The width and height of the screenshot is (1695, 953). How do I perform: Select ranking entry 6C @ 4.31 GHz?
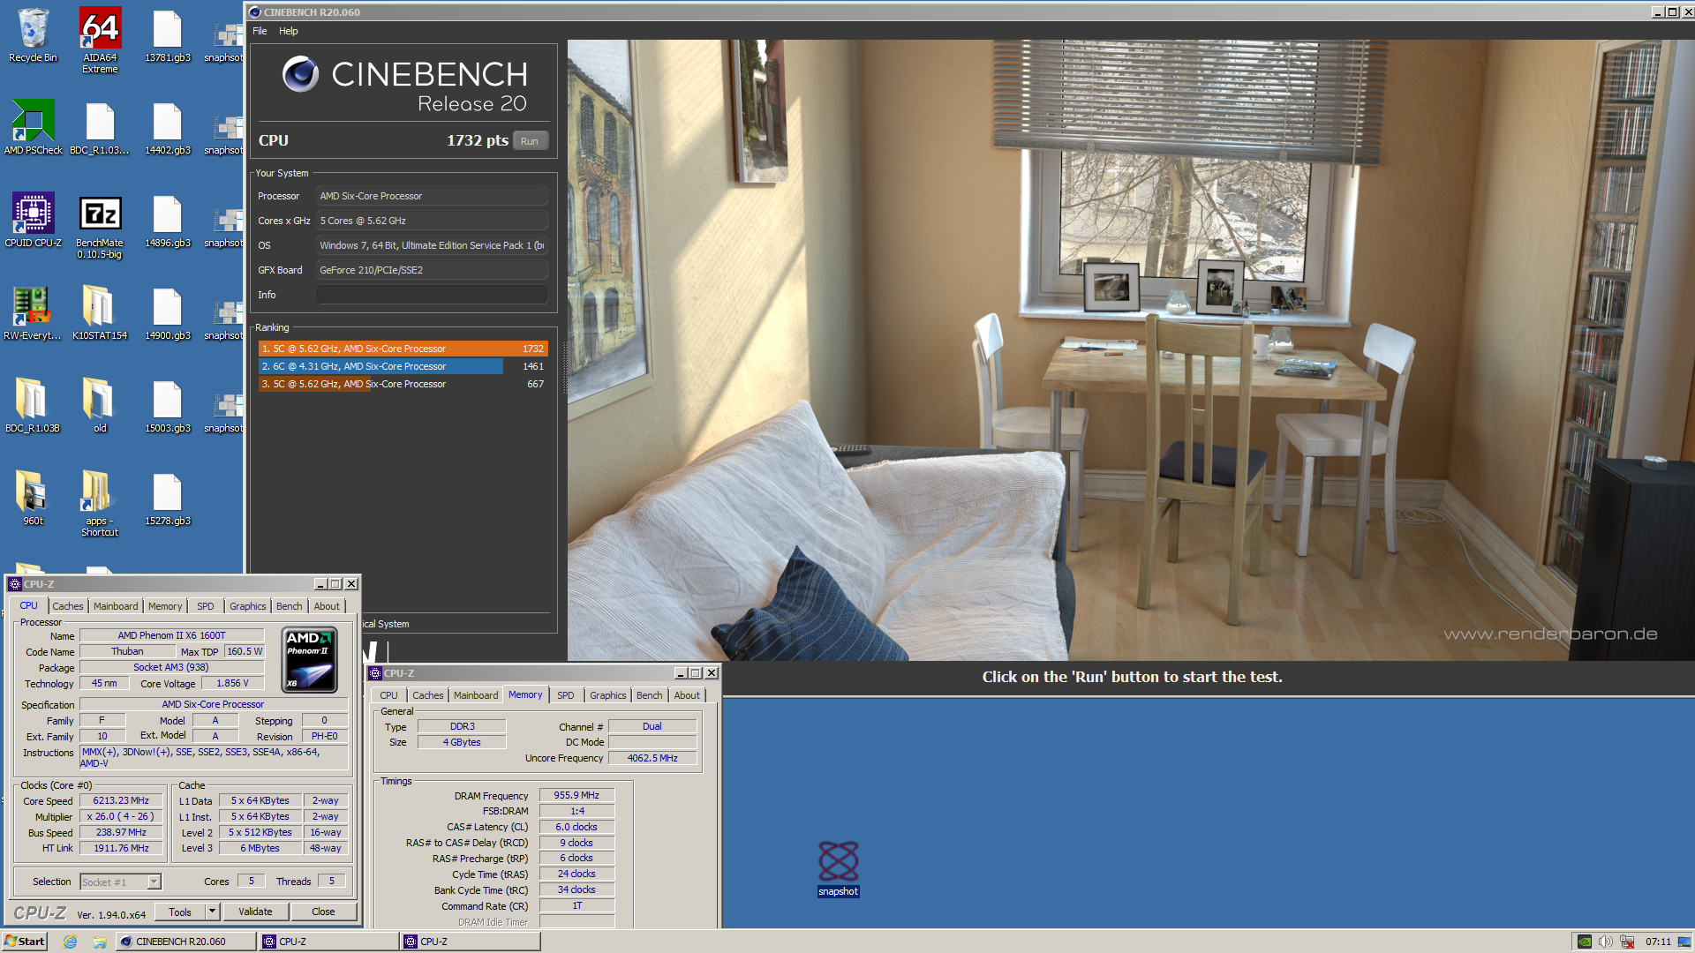[x=403, y=366]
